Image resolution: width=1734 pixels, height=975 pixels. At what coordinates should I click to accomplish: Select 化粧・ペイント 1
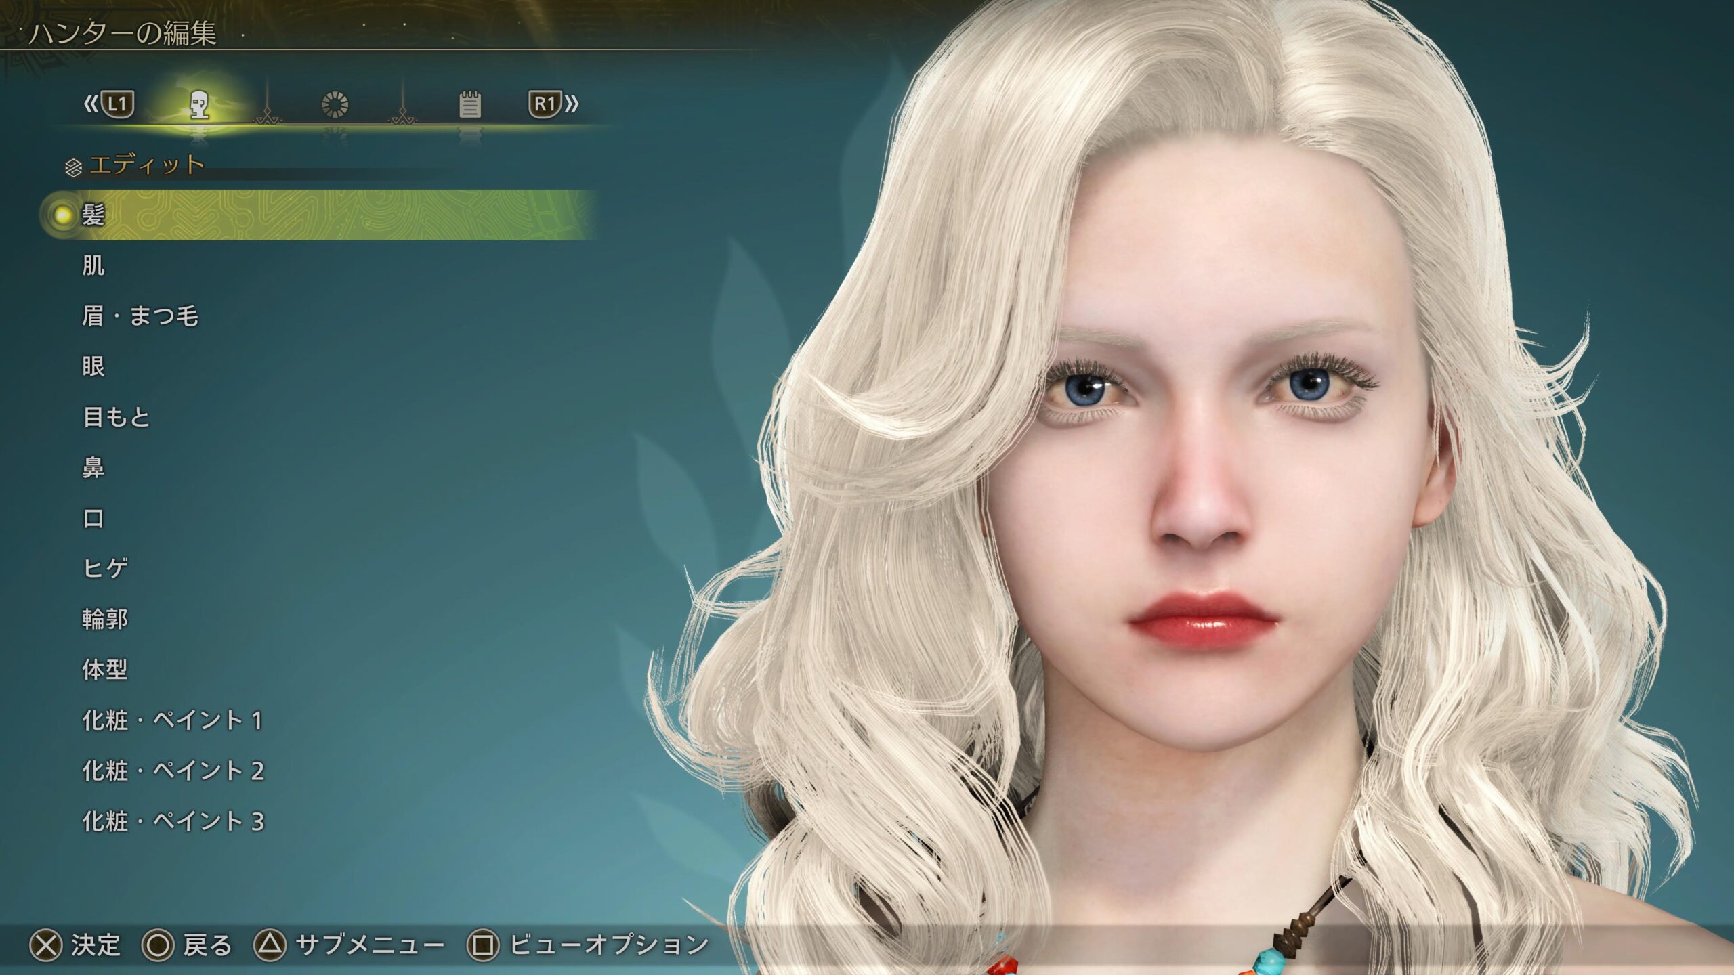coord(173,720)
